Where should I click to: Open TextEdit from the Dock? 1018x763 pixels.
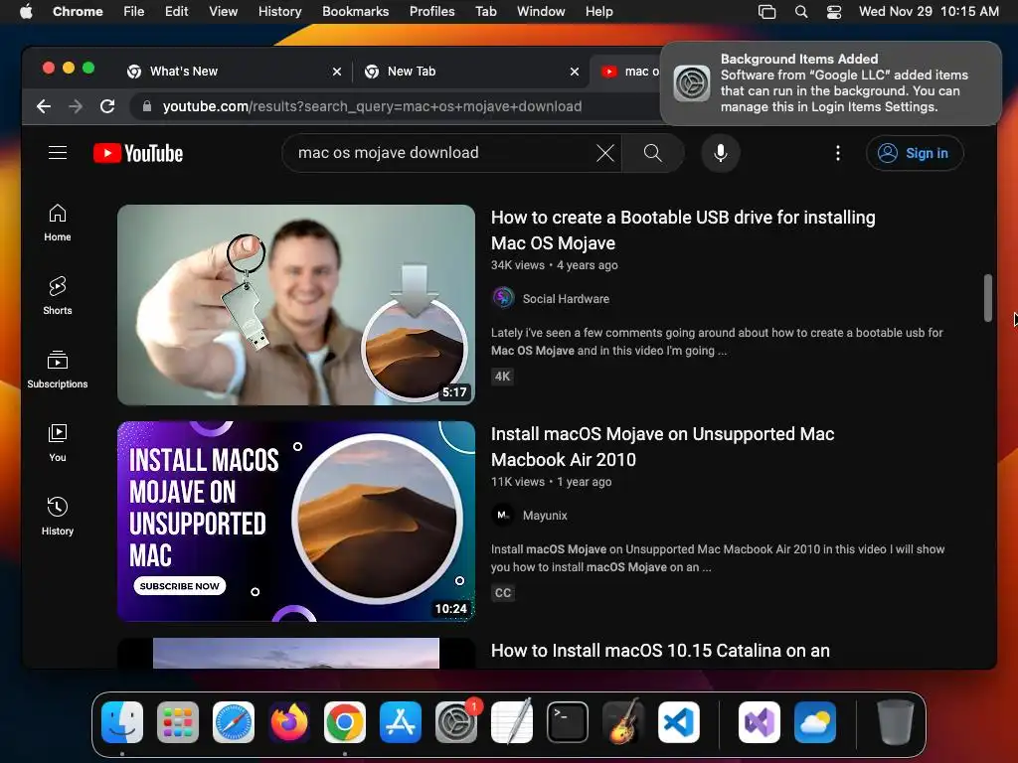point(512,721)
